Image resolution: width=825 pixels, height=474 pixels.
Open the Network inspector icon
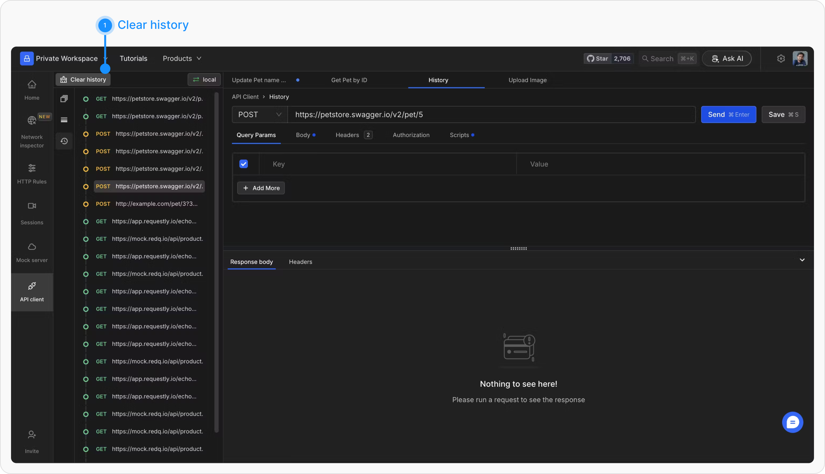(x=32, y=121)
